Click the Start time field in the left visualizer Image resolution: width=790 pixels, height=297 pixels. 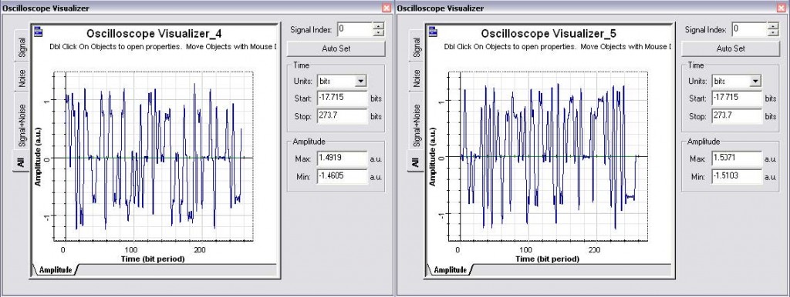pyautogui.click(x=342, y=98)
